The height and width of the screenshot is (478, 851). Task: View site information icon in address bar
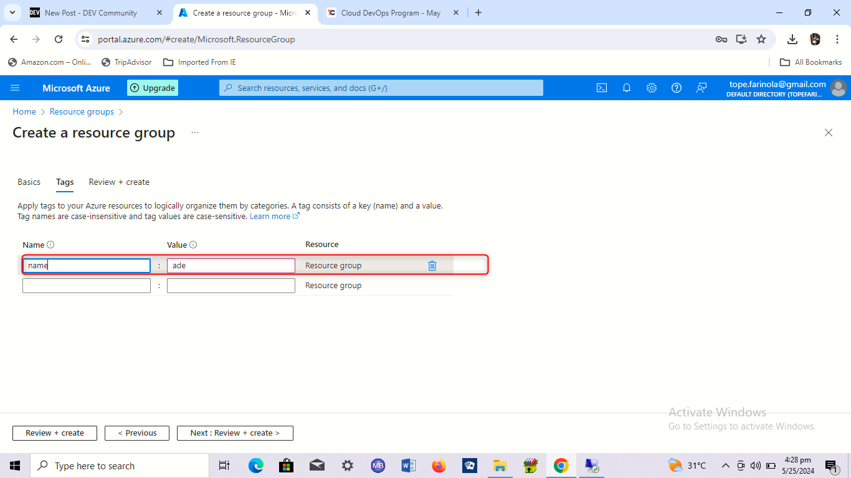click(86, 39)
